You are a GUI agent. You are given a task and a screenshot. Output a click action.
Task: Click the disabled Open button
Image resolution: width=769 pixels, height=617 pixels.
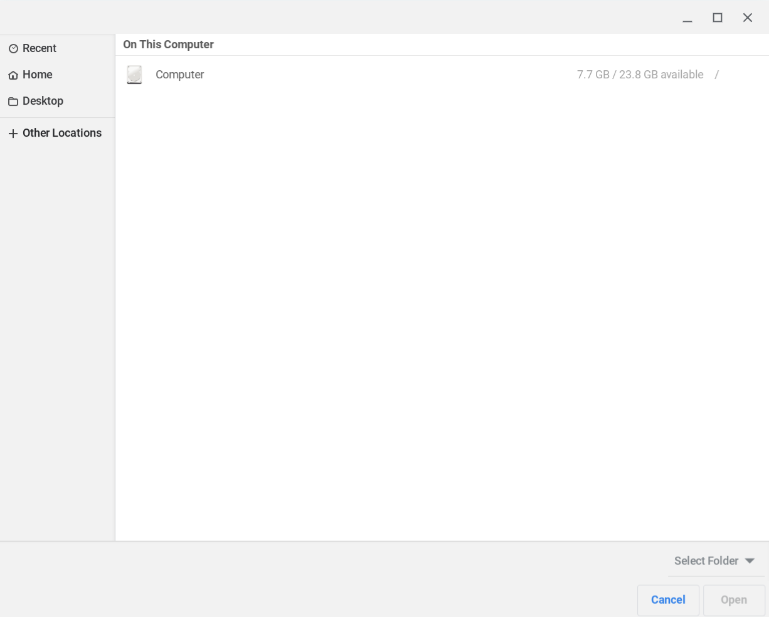[x=734, y=600]
